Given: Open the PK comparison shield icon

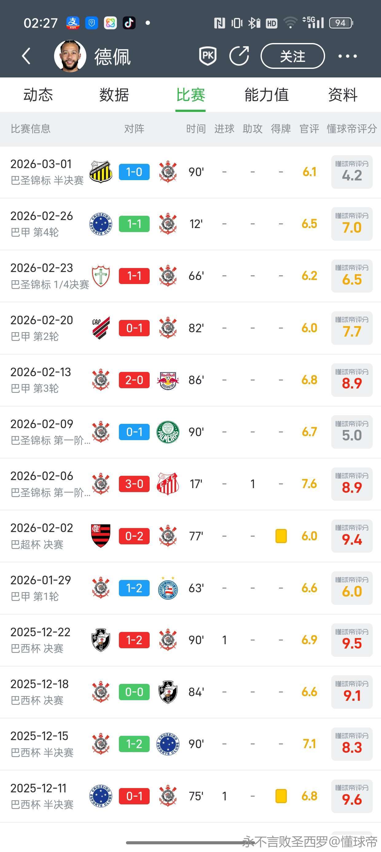Looking at the screenshot, I should click(x=208, y=56).
